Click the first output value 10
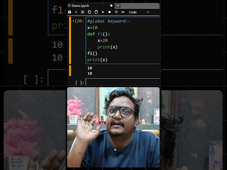227x170 pixels. (90, 68)
